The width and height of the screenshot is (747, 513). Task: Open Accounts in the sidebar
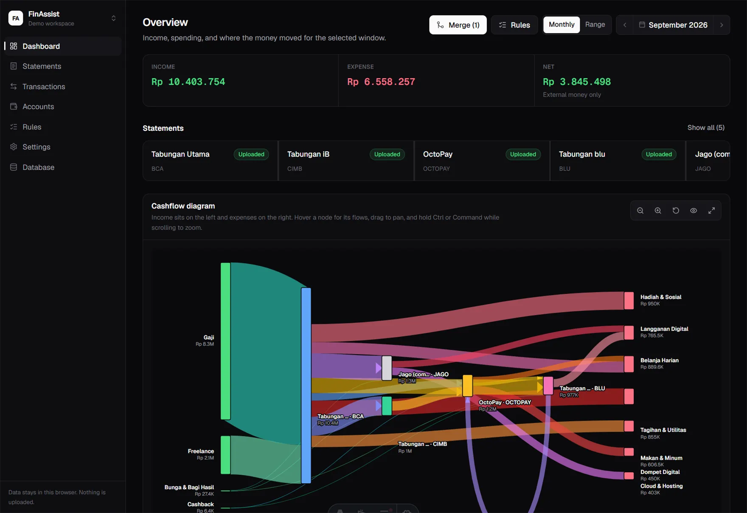[x=63, y=107]
